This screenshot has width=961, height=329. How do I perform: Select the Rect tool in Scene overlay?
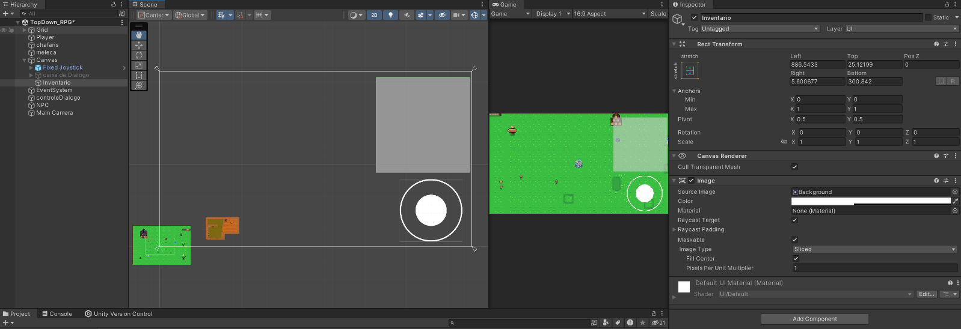[139, 75]
